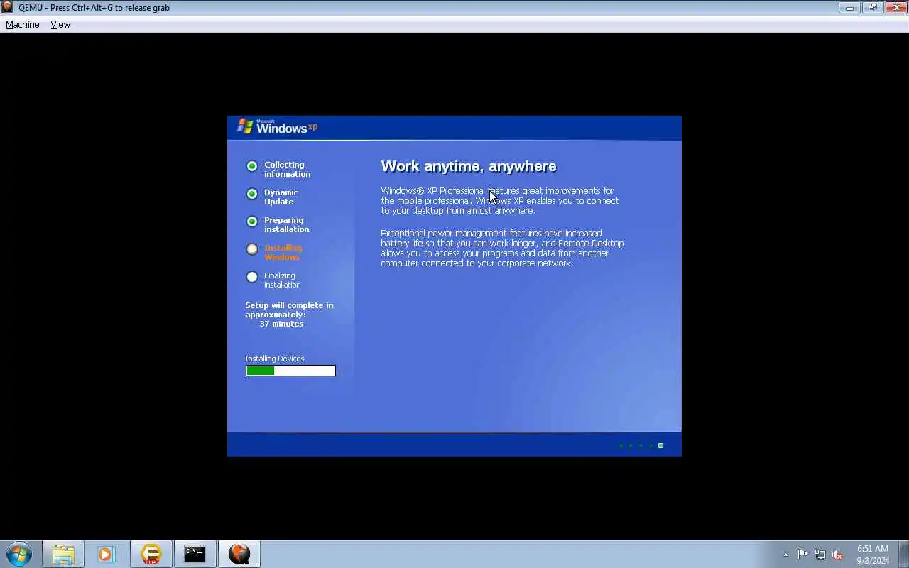Click the Finalizing installation step indicator
The height and width of the screenshot is (568, 909).
[x=251, y=277]
